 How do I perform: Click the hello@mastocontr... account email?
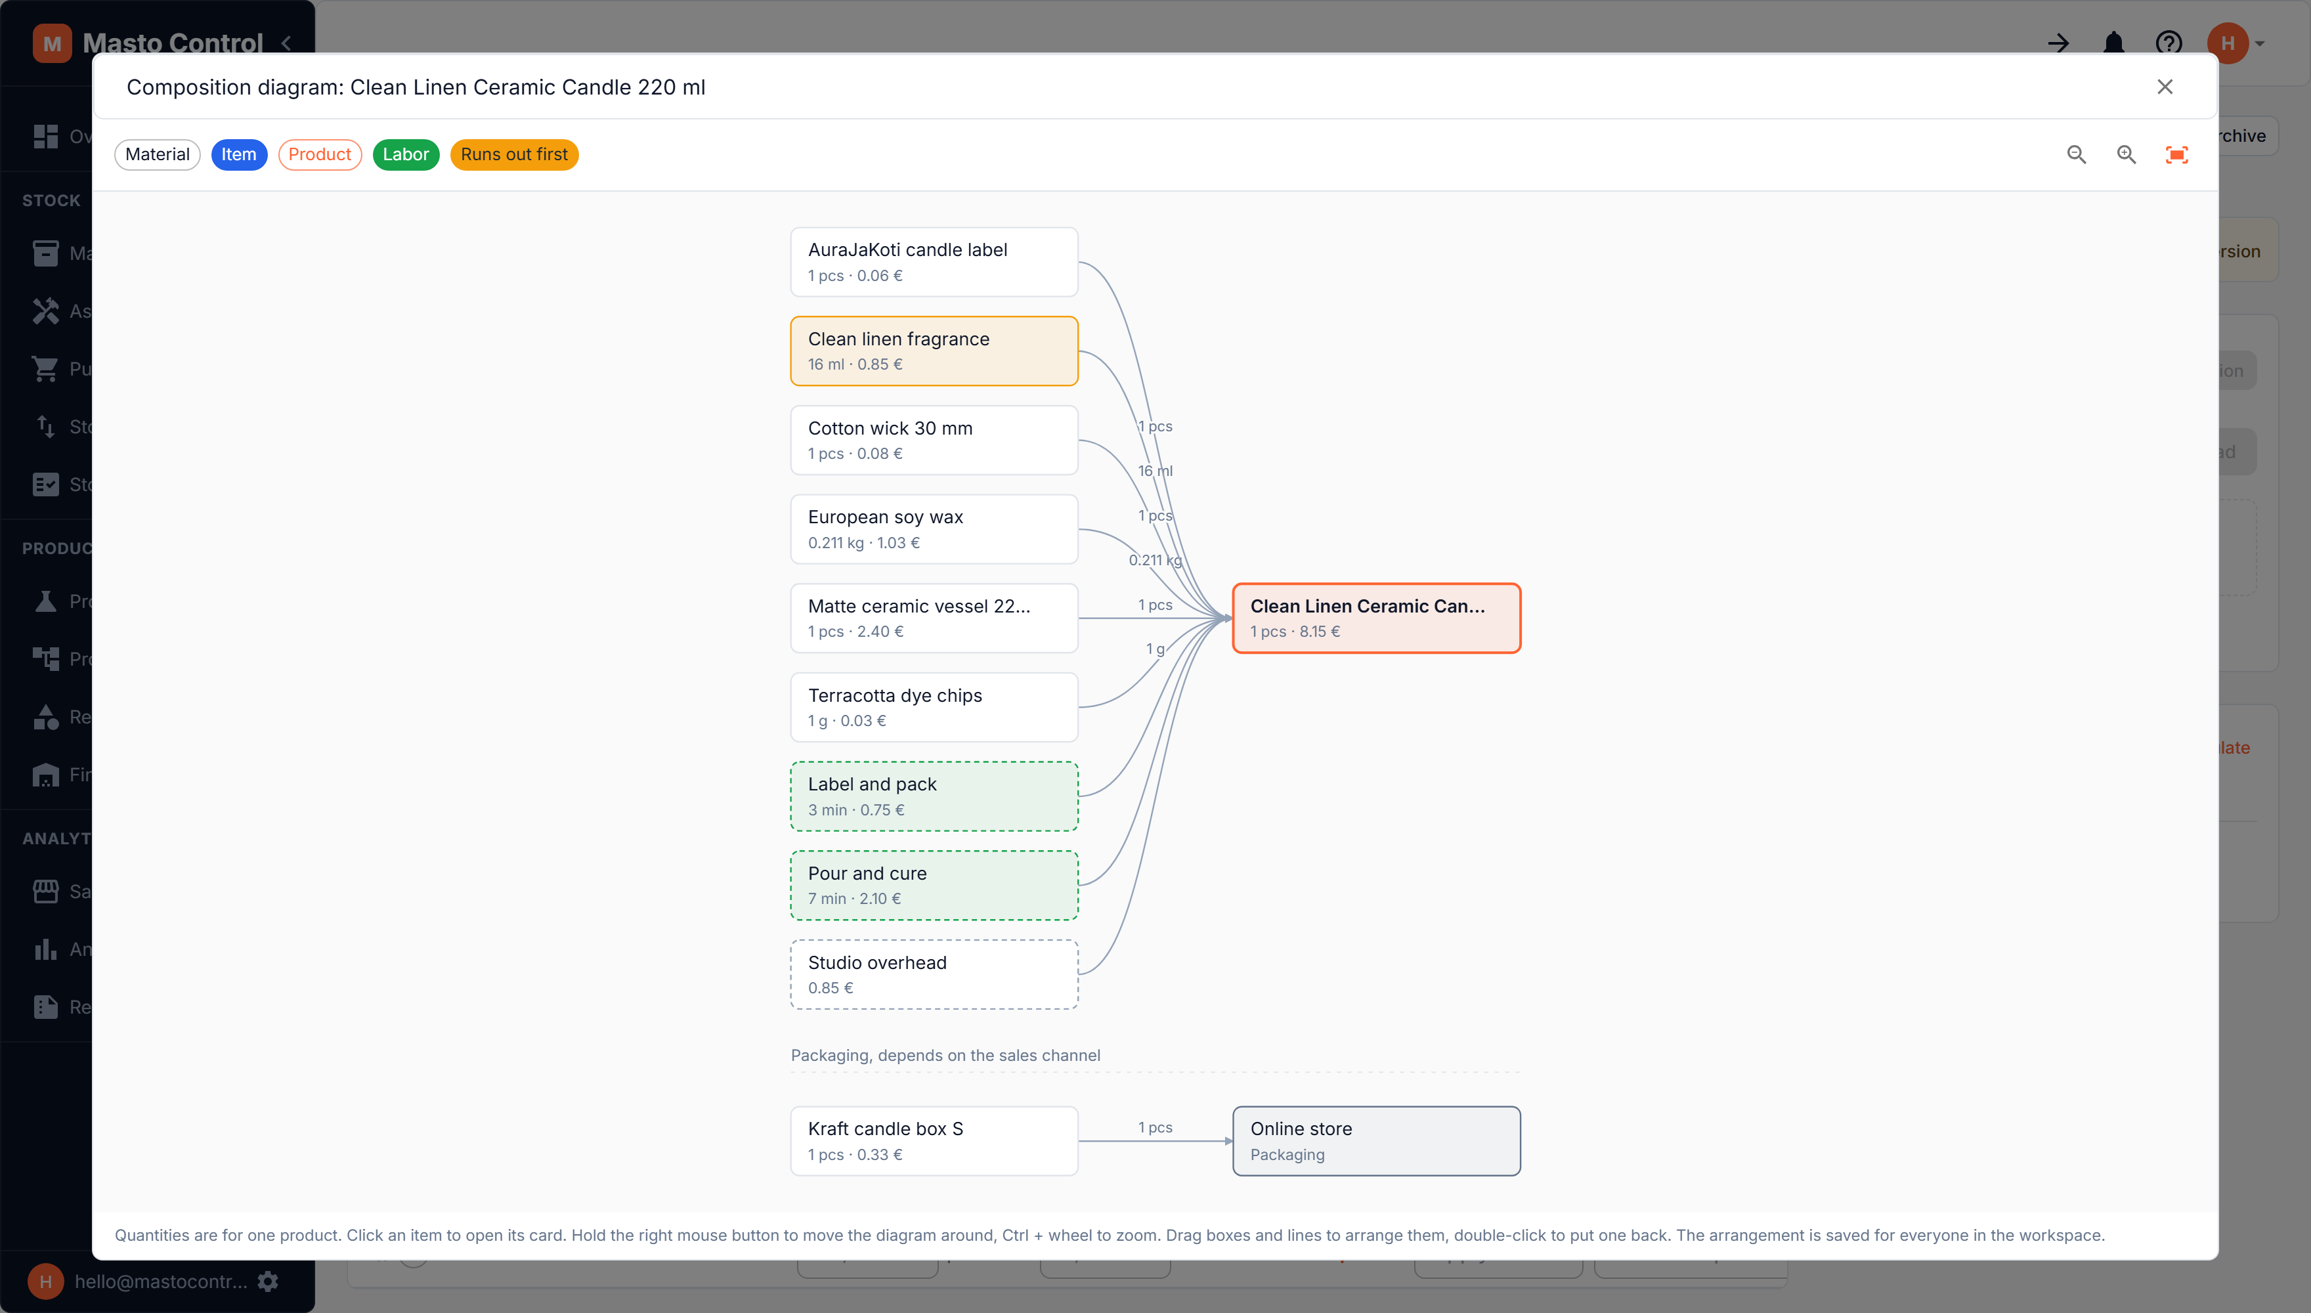tap(160, 1281)
